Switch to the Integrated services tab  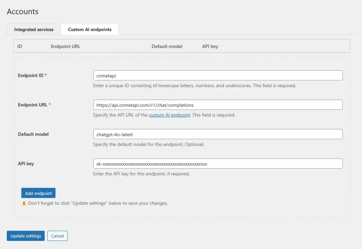(34, 30)
